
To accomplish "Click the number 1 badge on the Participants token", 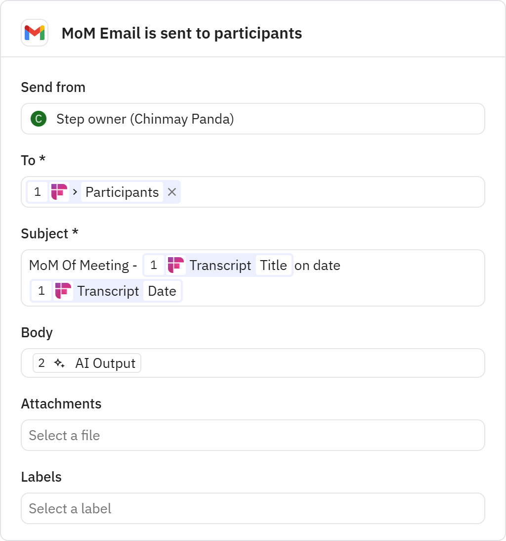I will (37, 192).
